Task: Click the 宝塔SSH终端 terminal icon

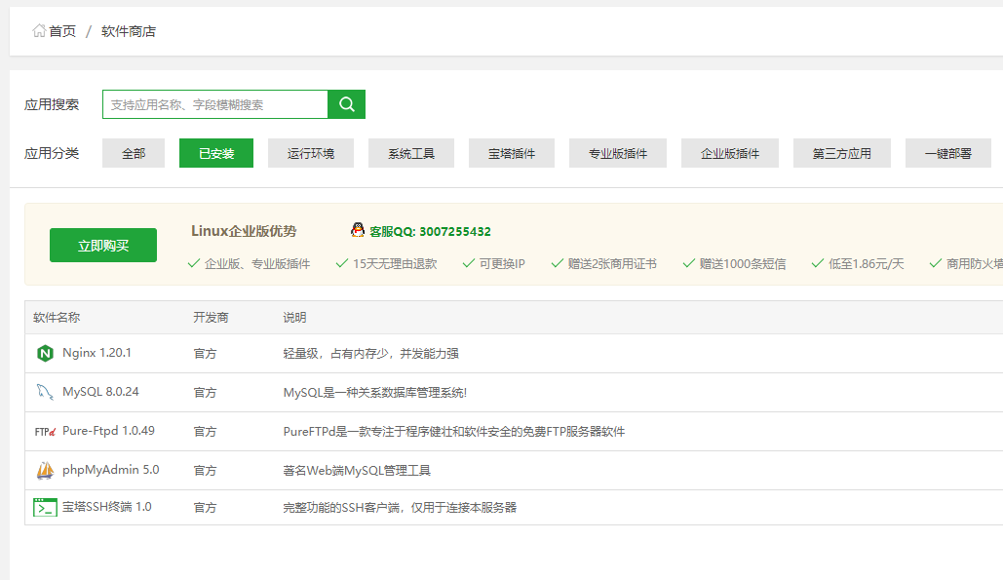Action: (45, 507)
